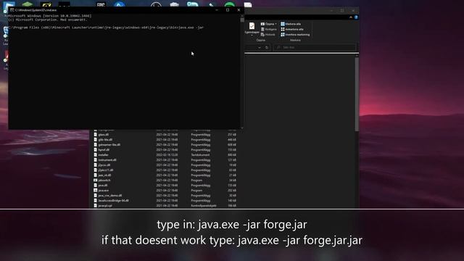
Task: Click the file icon beside installer
Action: (95, 155)
